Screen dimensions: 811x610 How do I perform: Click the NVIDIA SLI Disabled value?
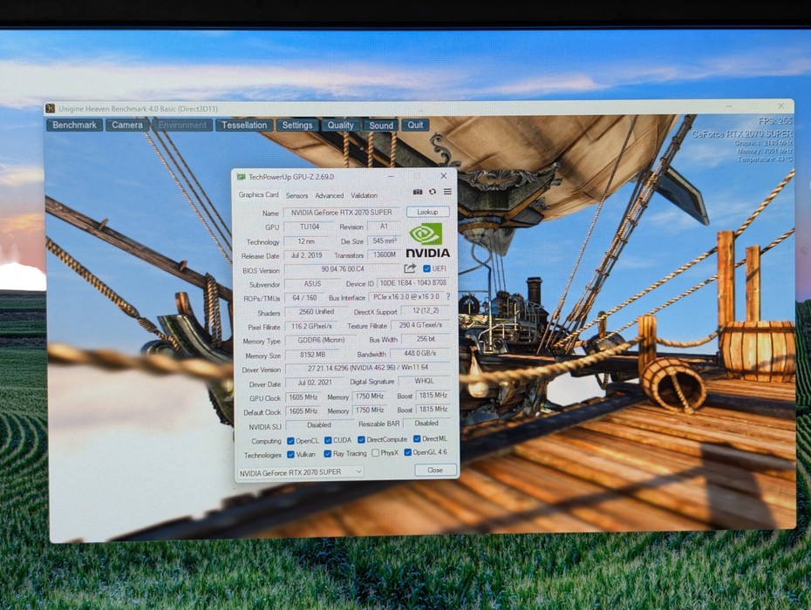tap(318, 424)
